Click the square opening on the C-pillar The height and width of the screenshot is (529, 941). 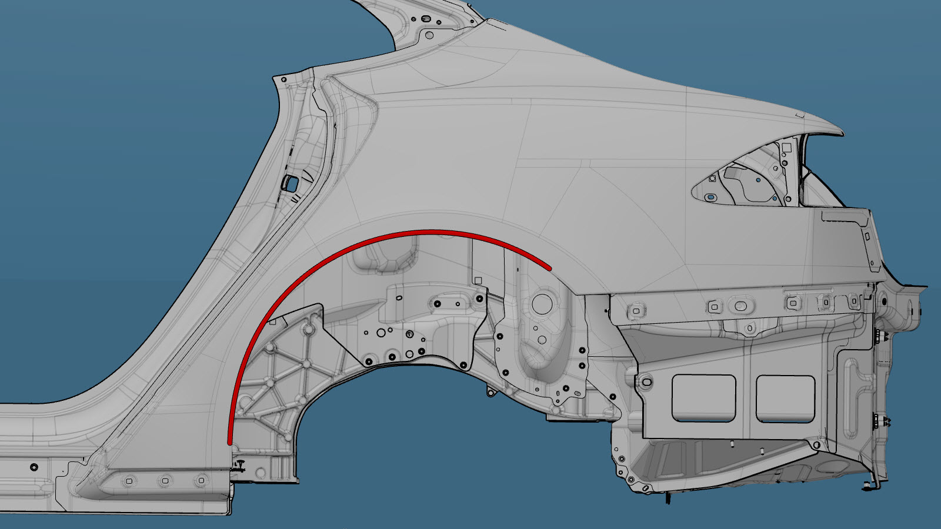click(290, 182)
